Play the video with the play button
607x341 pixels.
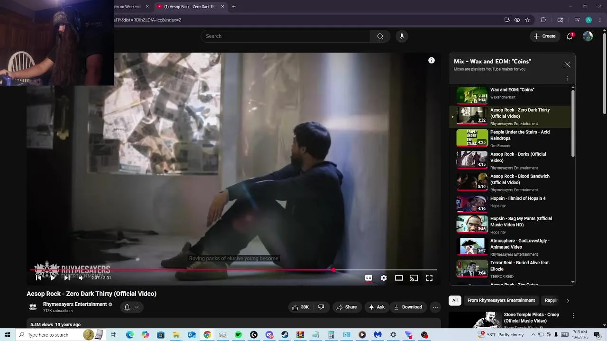click(53, 278)
